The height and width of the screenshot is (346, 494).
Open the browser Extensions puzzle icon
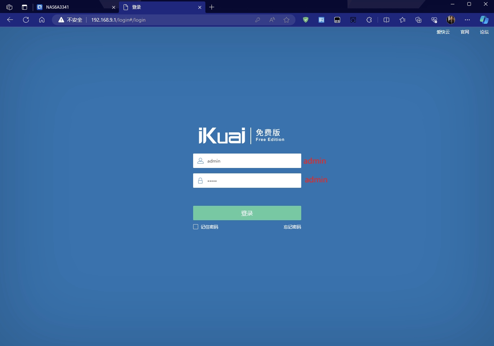(x=369, y=20)
